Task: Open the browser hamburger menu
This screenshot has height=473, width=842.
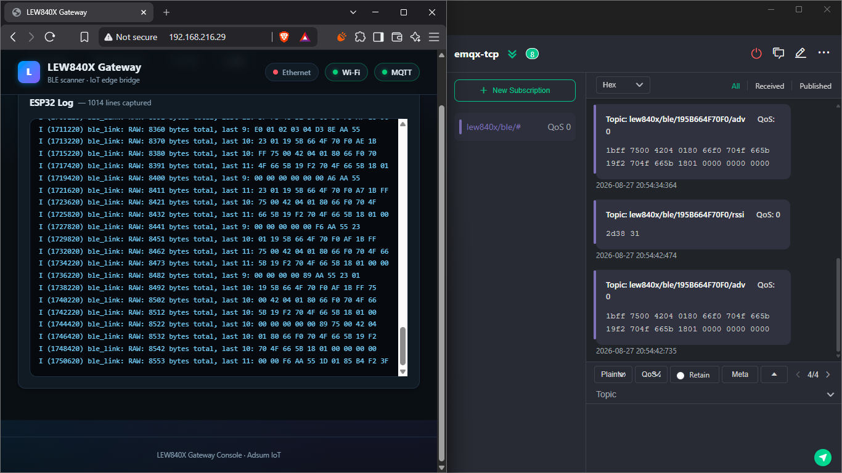Action: (x=434, y=37)
